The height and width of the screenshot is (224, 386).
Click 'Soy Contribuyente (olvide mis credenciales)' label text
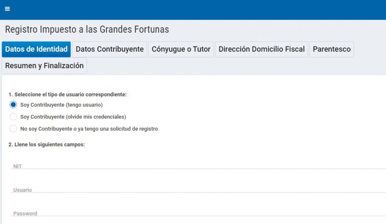pos(73,117)
